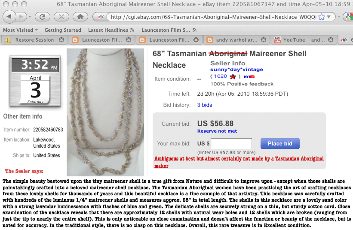Viewport: 353px width, 230px height.
Task: Open the Getting Started bookmark
Action: [63, 30]
